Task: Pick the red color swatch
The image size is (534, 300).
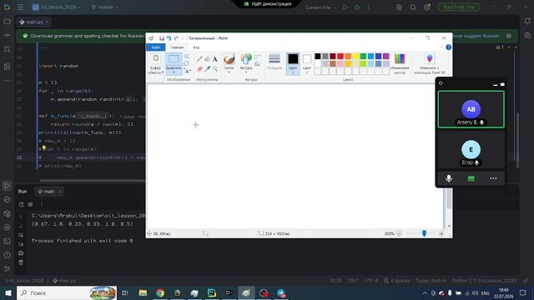Action: pyautogui.click(x=340, y=56)
